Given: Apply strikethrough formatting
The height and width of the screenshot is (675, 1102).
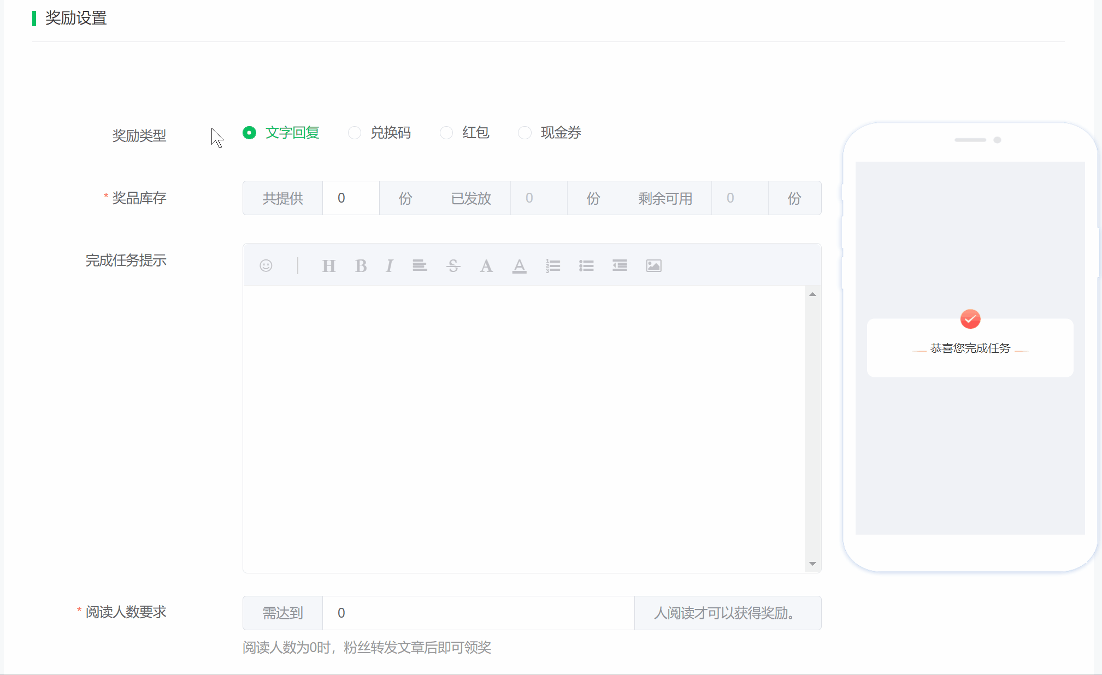Looking at the screenshot, I should pyautogui.click(x=453, y=266).
